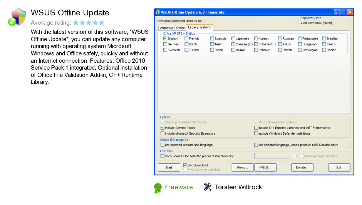Enable Chinese (tr.) checkbox

tap(256, 44)
